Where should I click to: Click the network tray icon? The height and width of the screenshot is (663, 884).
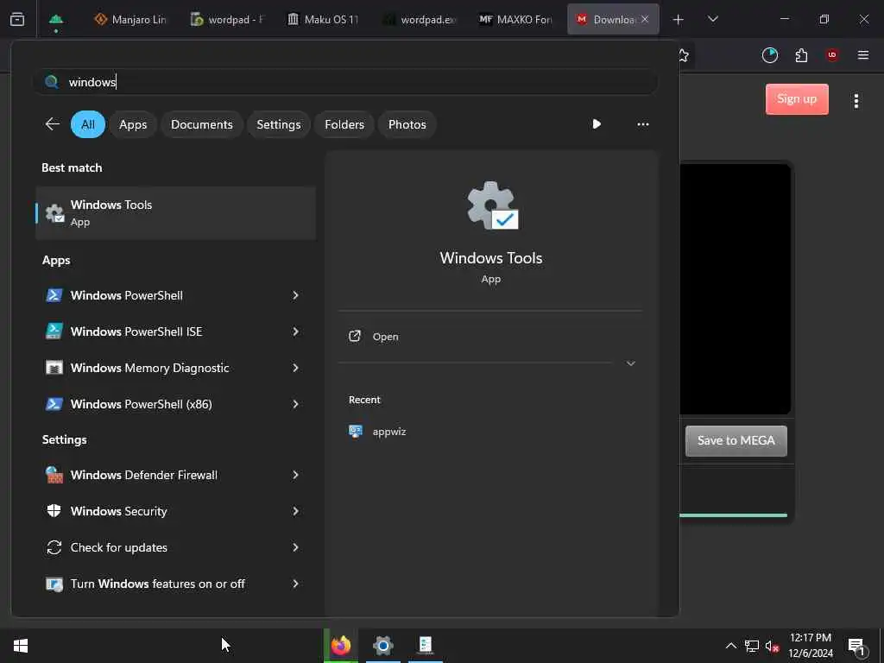coord(752,646)
